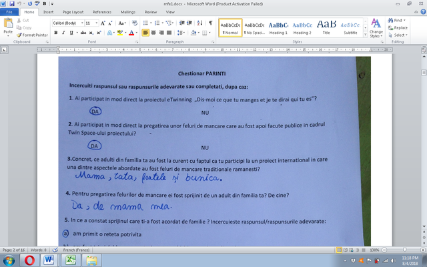Grow font size with the larger A icon

103,23
